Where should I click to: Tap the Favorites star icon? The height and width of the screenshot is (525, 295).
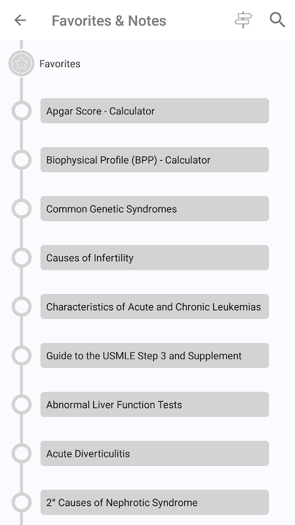(22, 63)
